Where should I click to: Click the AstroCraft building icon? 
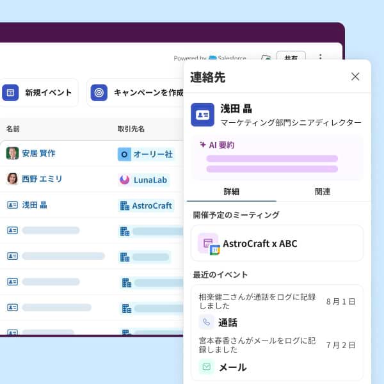click(125, 205)
